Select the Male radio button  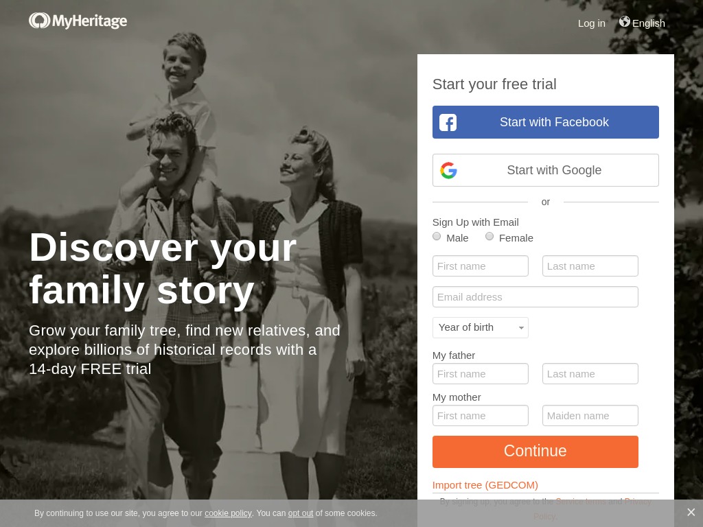pyautogui.click(x=437, y=237)
